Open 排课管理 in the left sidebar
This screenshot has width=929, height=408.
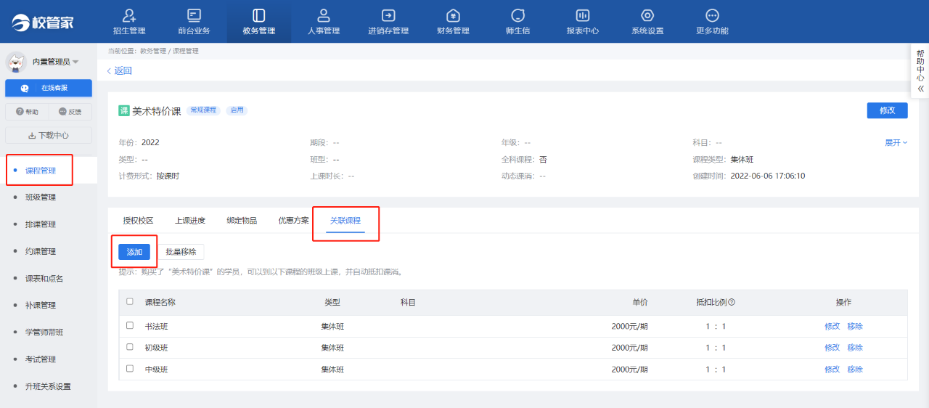(41, 224)
